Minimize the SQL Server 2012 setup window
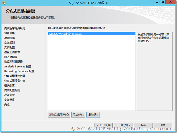The height and width of the screenshot is (133, 177). click(x=157, y=2)
